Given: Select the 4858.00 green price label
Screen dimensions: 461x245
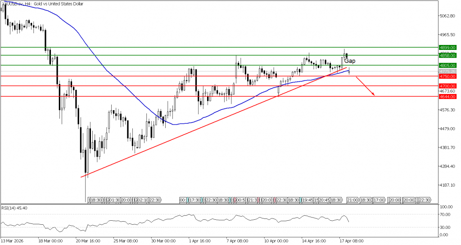Looking at the screenshot, I should [x=448, y=55].
